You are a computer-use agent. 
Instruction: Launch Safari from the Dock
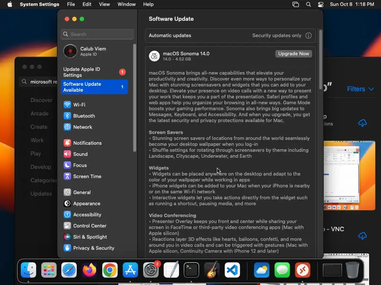tap(69, 270)
